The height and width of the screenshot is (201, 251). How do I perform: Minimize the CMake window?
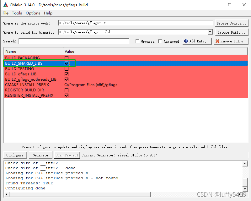216,5
